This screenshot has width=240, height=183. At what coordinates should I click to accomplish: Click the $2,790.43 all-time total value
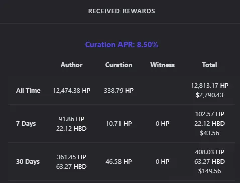coord(209,95)
